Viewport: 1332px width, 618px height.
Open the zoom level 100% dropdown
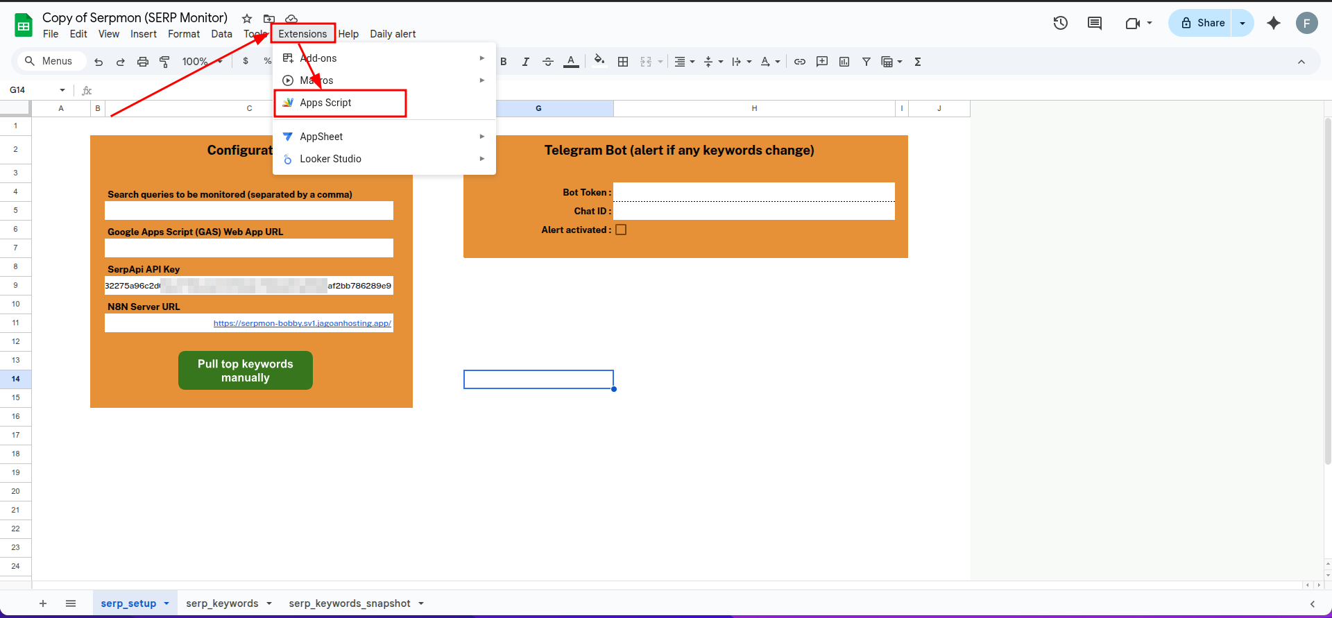point(202,62)
